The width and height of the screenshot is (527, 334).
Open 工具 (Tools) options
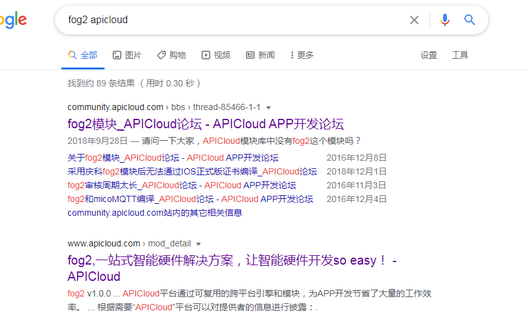460,55
